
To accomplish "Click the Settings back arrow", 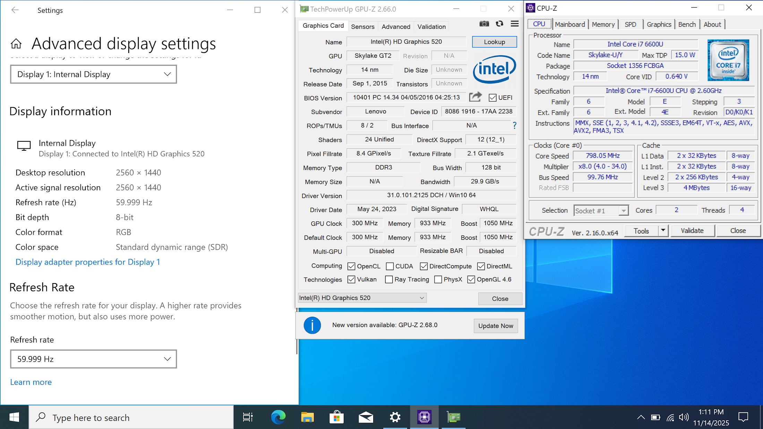I will (15, 10).
